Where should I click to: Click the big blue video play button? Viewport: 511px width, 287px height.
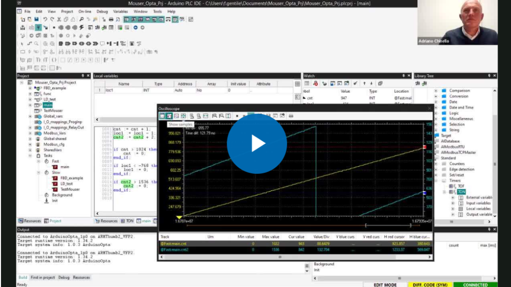click(x=256, y=143)
